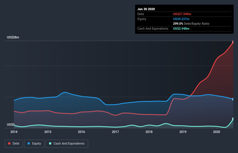Click the US$27.590m debt value
238x153 pixels.
pos(182,14)
